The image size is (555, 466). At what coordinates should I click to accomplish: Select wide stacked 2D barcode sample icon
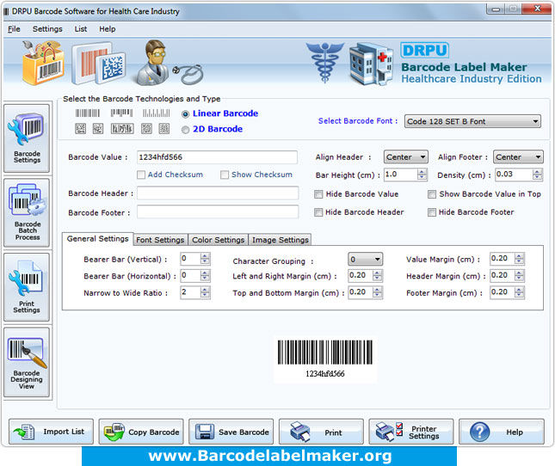[122, 129]
